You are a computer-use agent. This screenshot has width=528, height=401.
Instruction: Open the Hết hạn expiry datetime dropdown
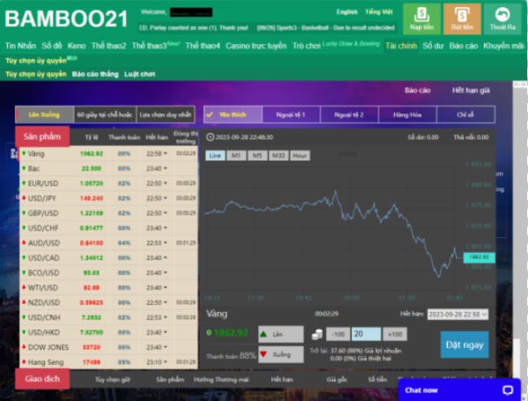coord(458,314)
